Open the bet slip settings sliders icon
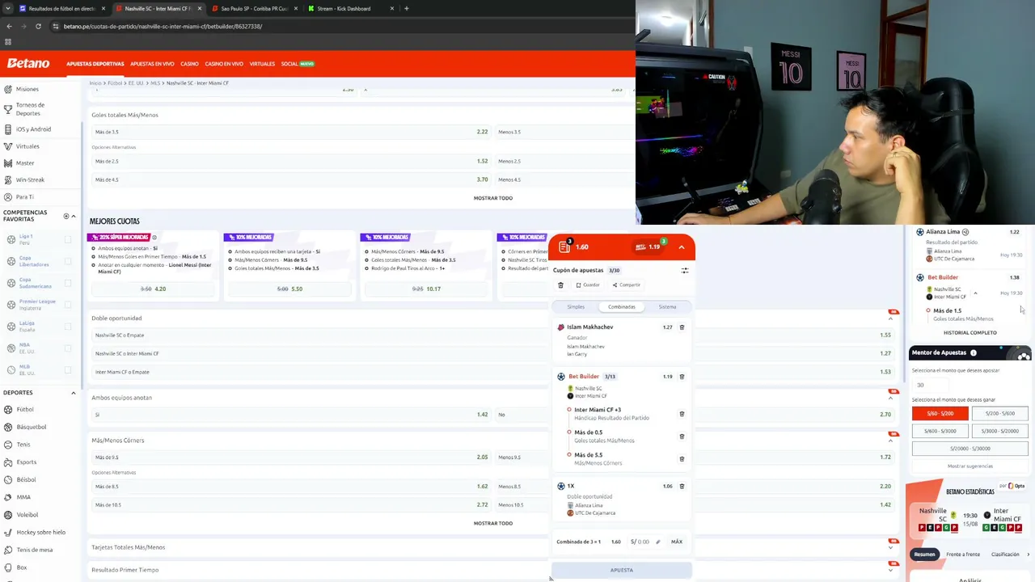This screenshot has height=582, width=1035. (685, 271)
